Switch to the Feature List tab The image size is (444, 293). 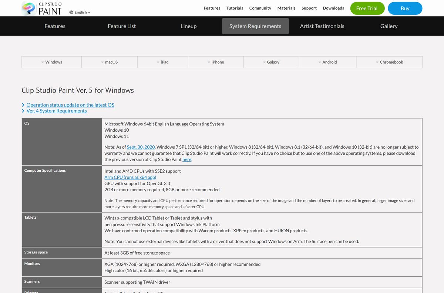click(122, 26)
